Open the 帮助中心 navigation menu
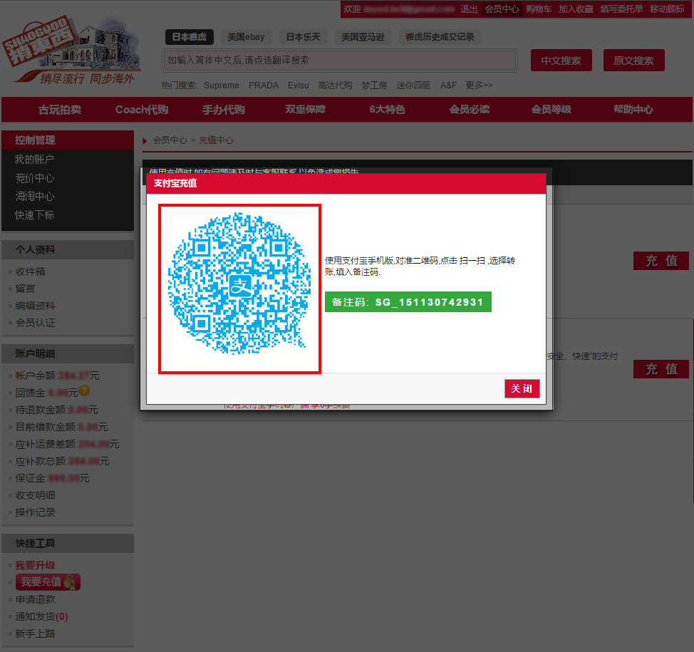 tap(633, 109)
